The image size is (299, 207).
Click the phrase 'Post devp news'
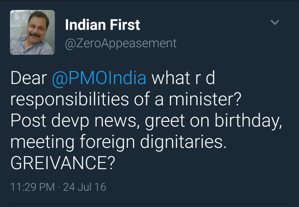coord(74,121)
